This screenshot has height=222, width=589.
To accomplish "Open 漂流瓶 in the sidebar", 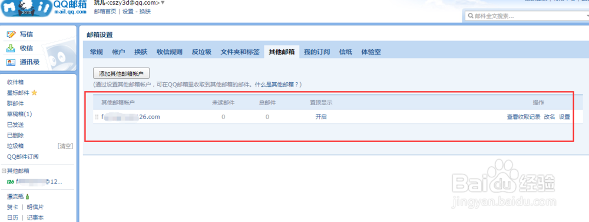I will (x=15, y=196).
